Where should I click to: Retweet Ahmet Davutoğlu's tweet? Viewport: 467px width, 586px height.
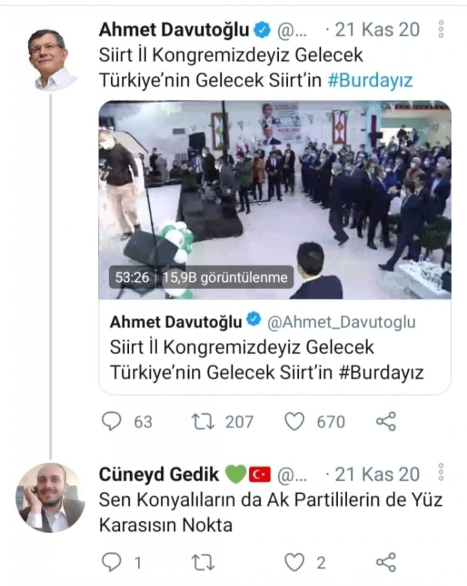204,421
